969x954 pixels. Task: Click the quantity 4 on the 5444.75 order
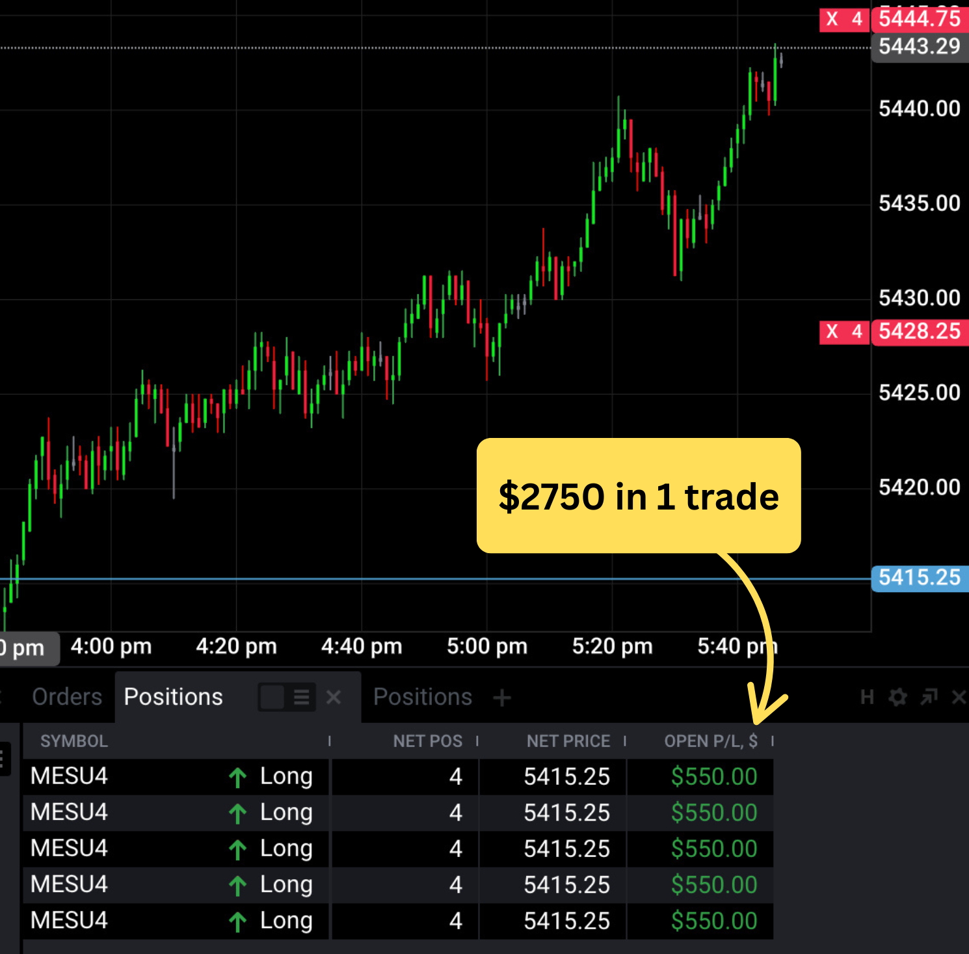click(857, 19)
